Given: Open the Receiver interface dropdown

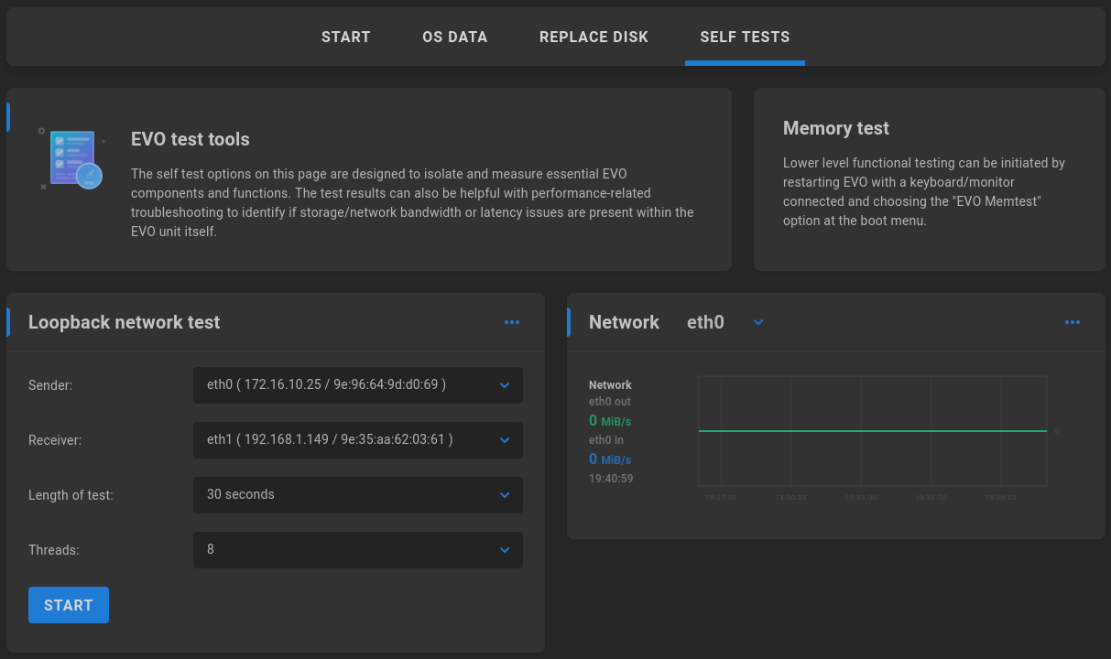Looking at the screenshot, I should [358, 440].
